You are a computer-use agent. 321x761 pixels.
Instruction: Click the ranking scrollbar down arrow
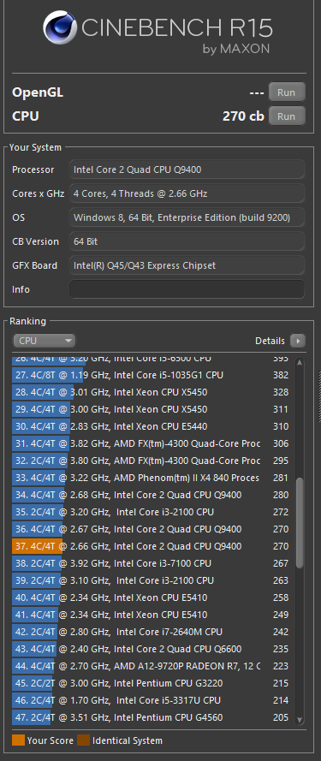click(x=300, y=719)
